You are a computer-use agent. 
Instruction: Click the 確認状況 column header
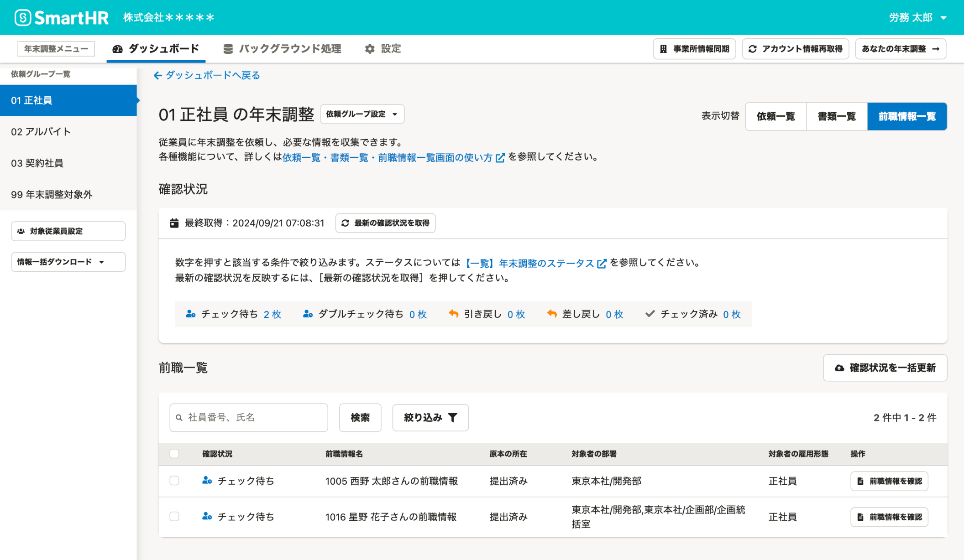coord(217,454)
